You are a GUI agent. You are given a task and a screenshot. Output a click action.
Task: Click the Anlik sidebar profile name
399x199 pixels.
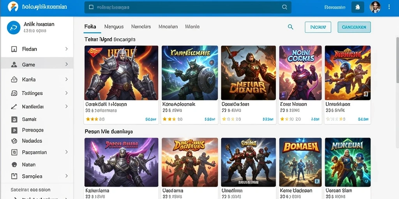(x=39, y=24)
